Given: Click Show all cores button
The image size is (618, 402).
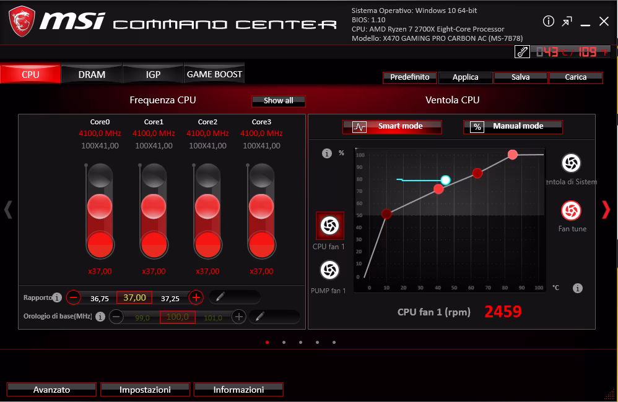Looking at the screenshot, I should 278,101.
